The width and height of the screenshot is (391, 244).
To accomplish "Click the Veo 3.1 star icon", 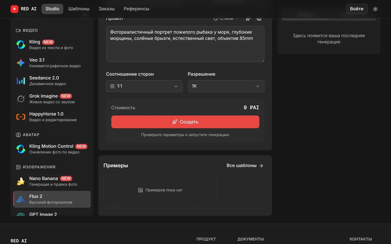I will click(x=21, y=63).
